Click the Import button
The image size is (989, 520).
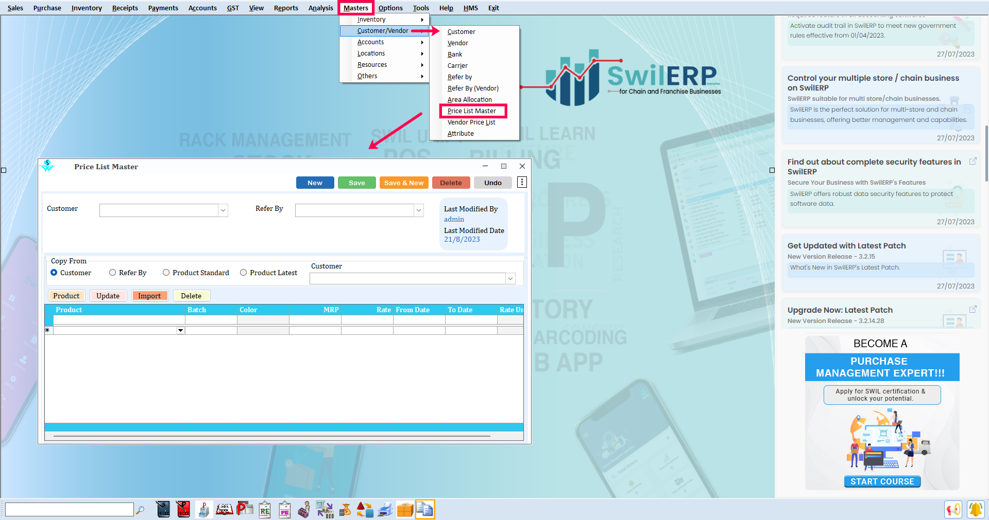coord(149,296)
